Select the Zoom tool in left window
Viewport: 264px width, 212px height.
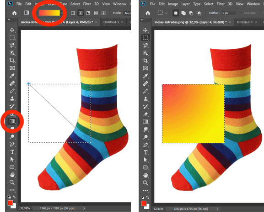point(12,182)
